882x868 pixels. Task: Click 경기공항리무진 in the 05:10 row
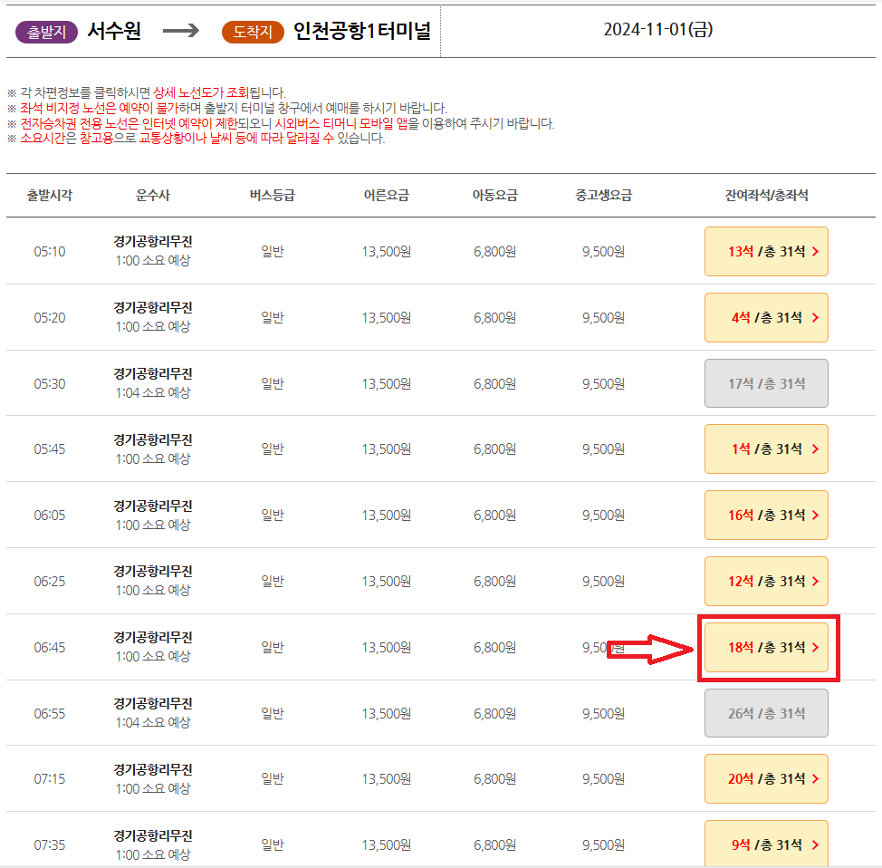[153, 242]
